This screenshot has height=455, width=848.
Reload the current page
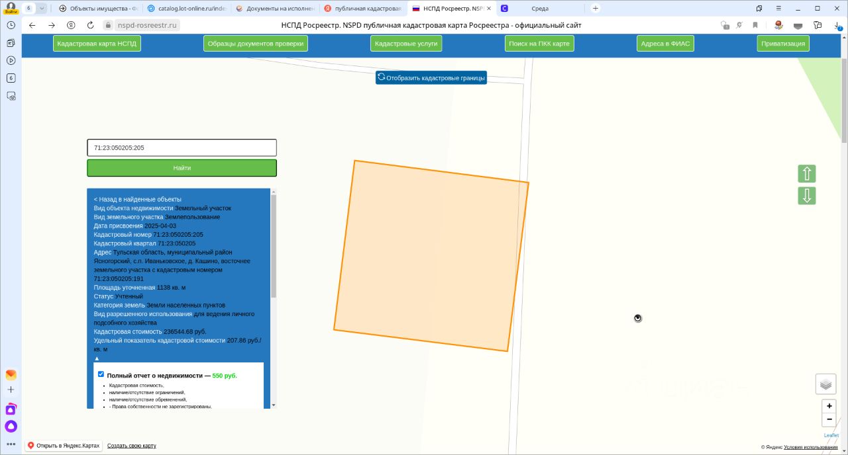(90, 25)
